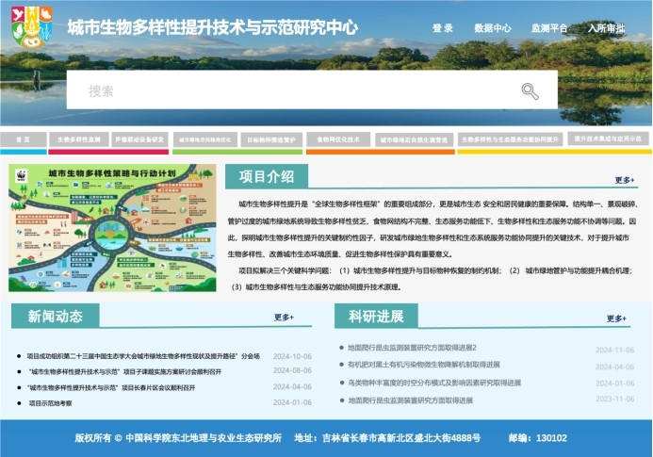
Task: Select the 提升技术集成与应用示范 tab
Action: pyautogui.click(x=609, y=139)
